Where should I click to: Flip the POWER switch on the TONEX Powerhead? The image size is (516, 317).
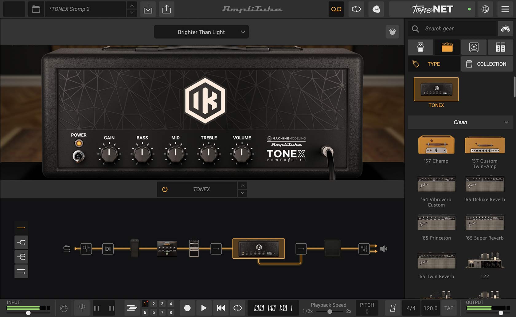tap(79, 156)
